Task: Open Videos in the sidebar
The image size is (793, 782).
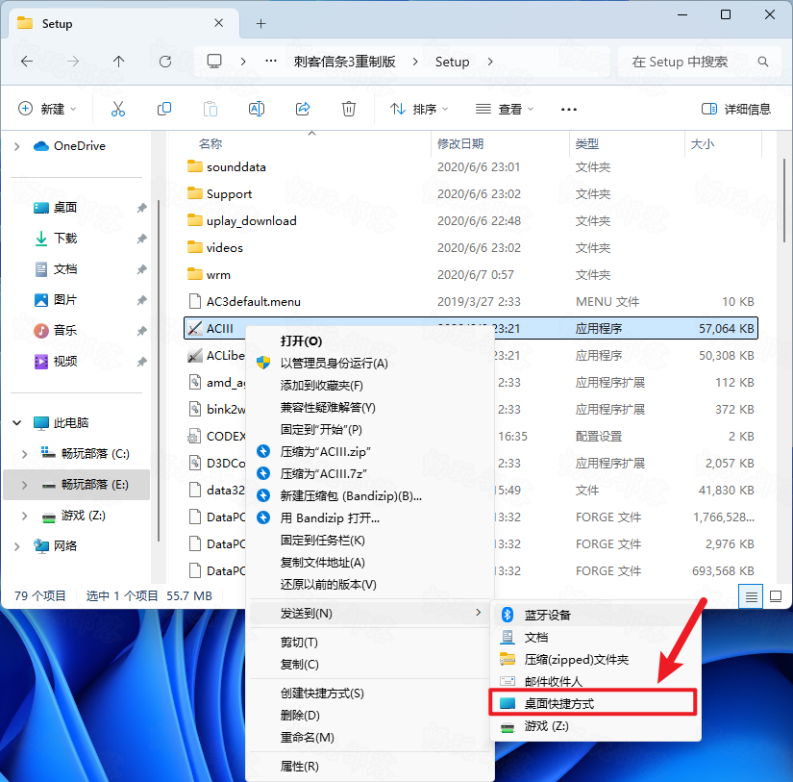Action: tap(65, 362)
